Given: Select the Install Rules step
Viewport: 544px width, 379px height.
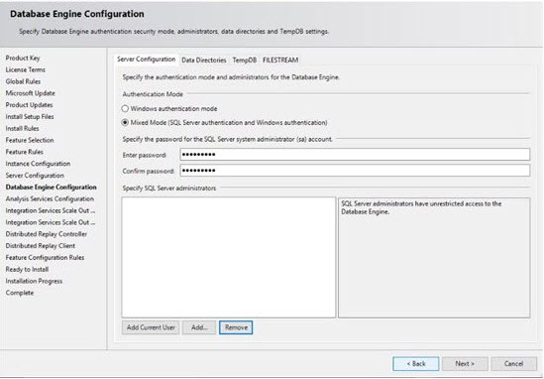Looking at the screenshot, I should (22, 129).
